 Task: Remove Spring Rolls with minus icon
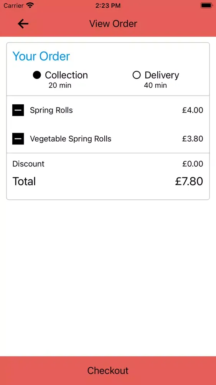18,110
